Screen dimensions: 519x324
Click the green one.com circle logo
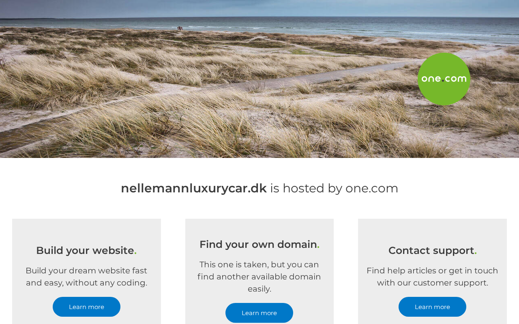444,79
